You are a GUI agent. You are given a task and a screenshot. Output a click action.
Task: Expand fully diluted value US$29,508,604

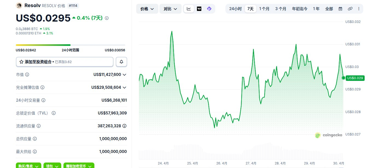tap(124, 87)
